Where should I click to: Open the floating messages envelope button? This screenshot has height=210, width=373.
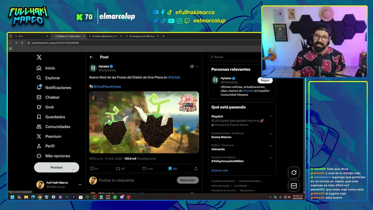tap(294, 185)
